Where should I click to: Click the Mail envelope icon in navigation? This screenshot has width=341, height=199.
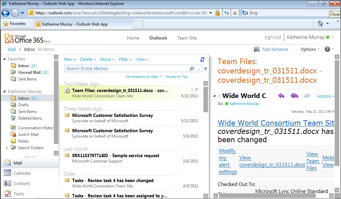click(7, 163)
